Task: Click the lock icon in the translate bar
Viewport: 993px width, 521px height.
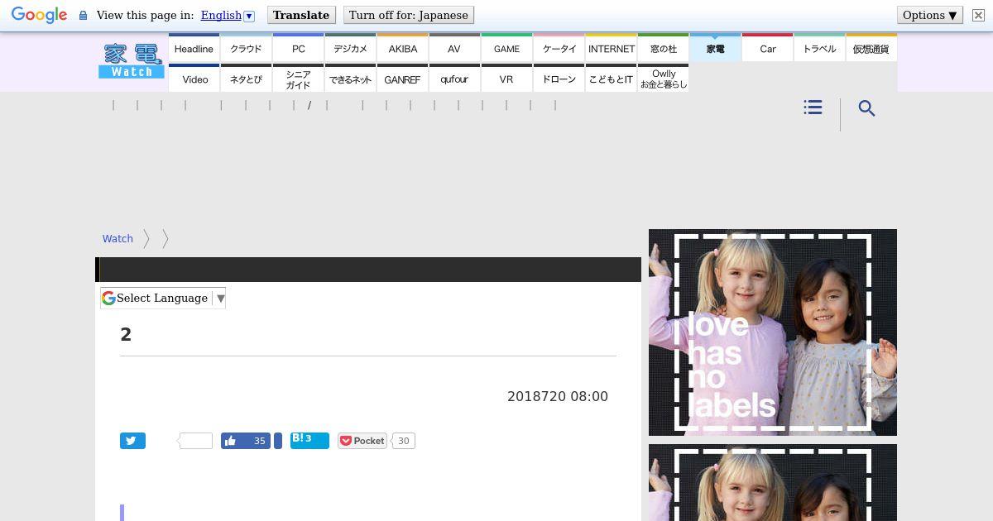Action: click(x=83, y=16)
